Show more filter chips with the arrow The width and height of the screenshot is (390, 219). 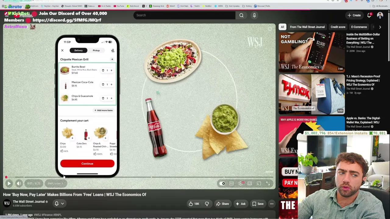point(380,27)
